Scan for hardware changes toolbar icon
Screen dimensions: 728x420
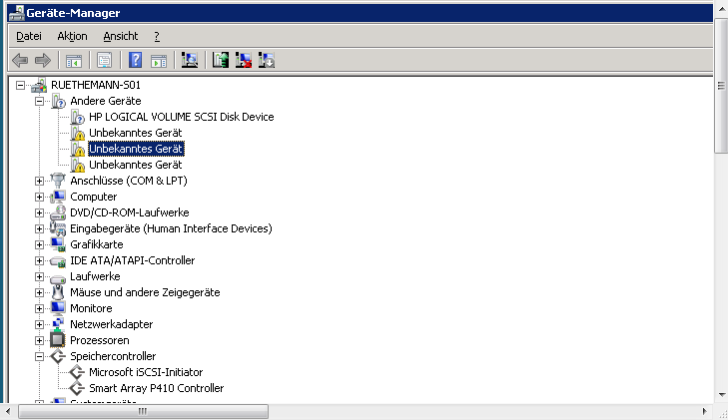[190, 60]
